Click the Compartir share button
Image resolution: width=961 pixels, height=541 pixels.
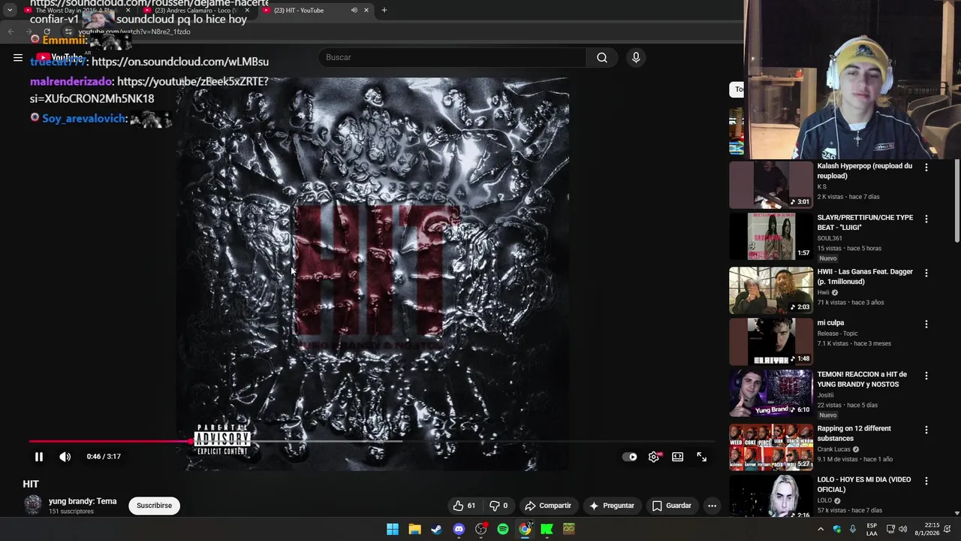point(548,506)
